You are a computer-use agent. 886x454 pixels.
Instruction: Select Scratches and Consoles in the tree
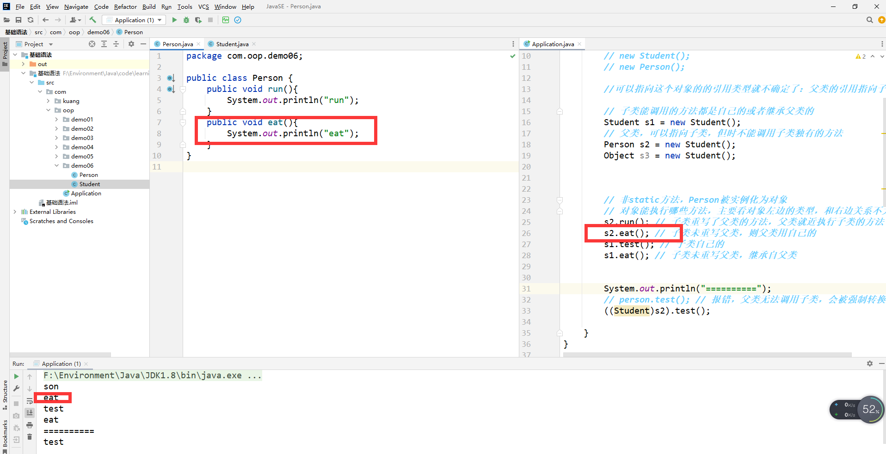tap(62, 221)
